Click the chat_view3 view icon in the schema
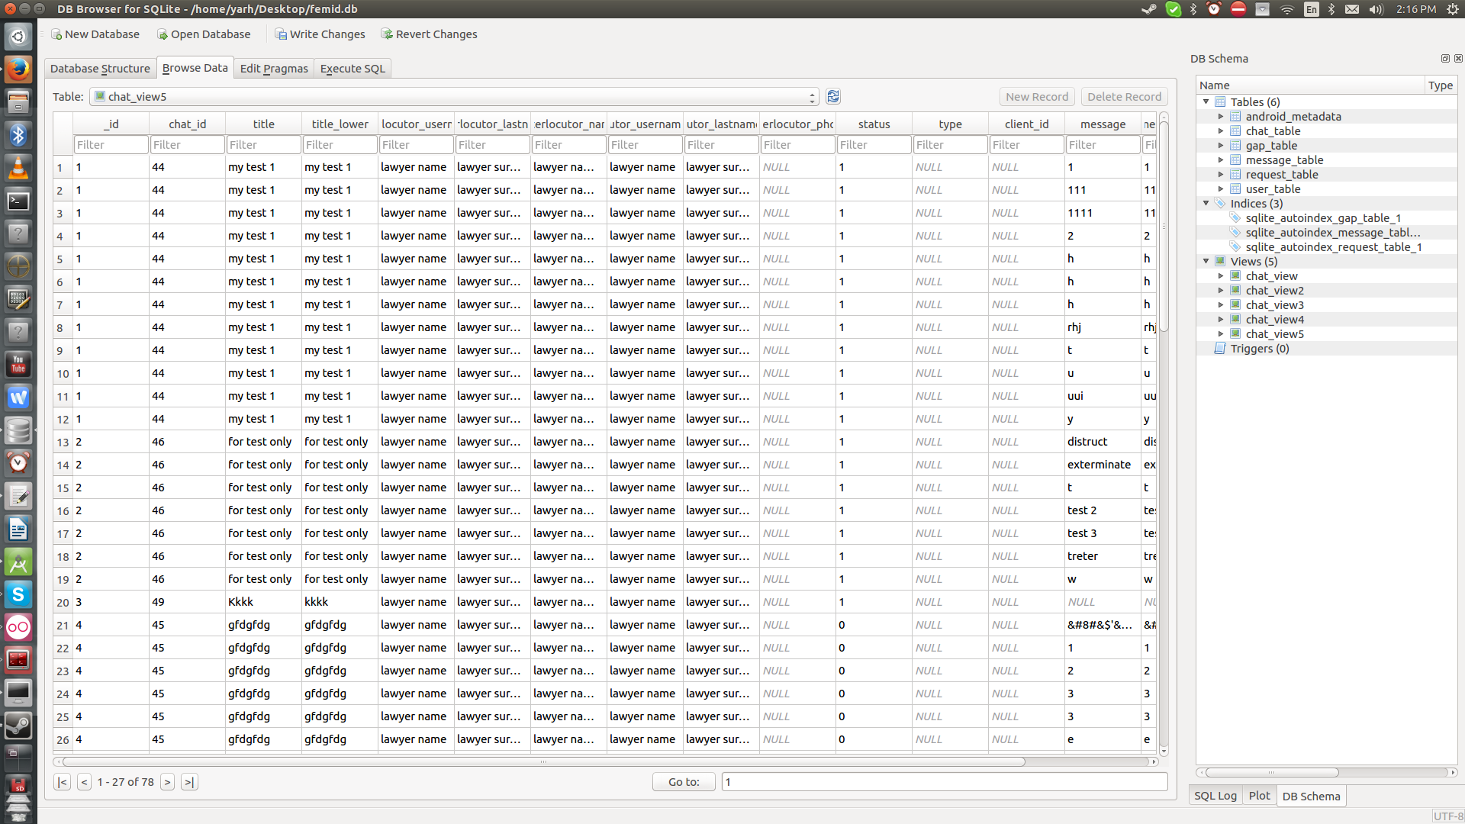This screenshot has width=1465, height=824. (1235, 305)
